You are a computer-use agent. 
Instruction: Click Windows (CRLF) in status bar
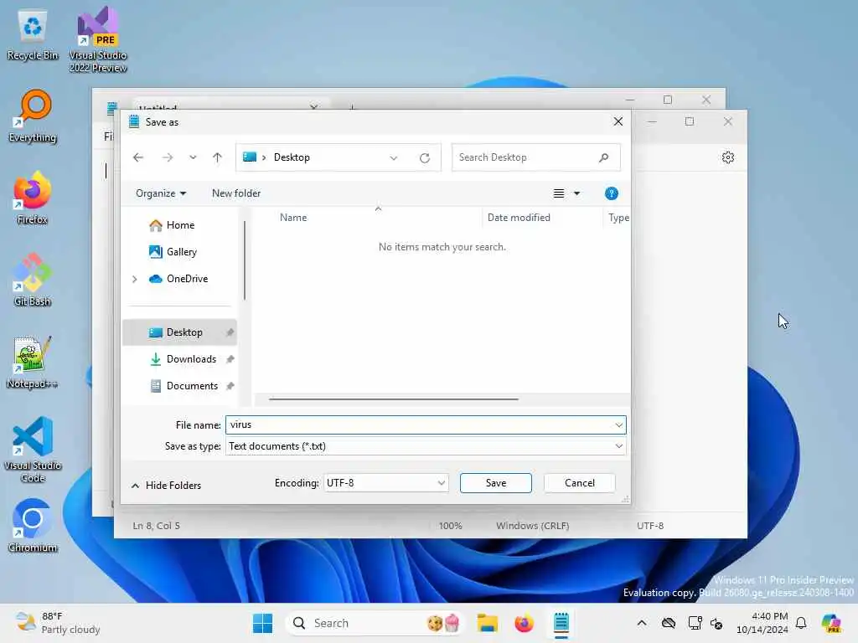pos(532,526)
